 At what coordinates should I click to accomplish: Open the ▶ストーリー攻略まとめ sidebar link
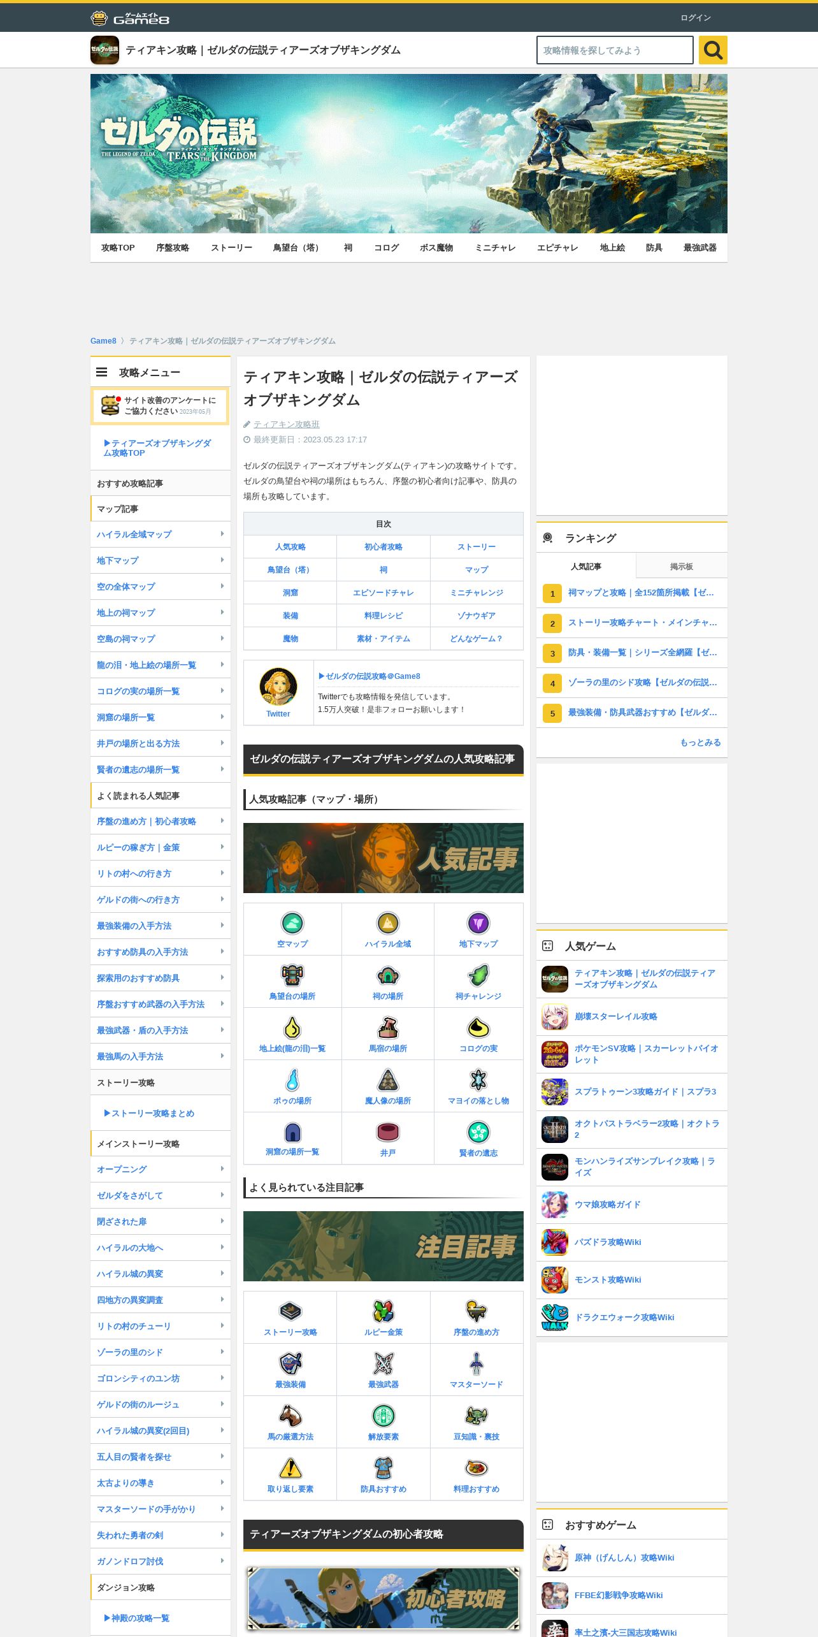point(149,1113)
